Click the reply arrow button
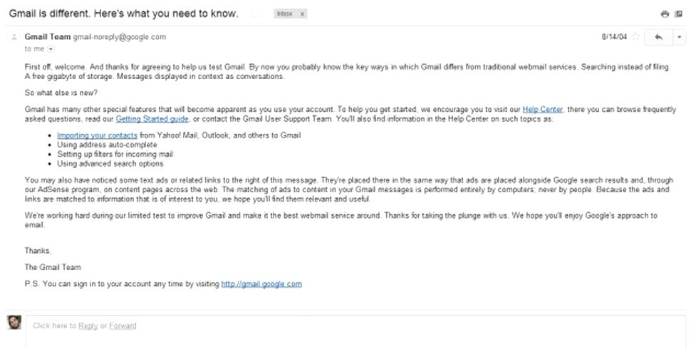691x349 pixels. tap(658, 37)
